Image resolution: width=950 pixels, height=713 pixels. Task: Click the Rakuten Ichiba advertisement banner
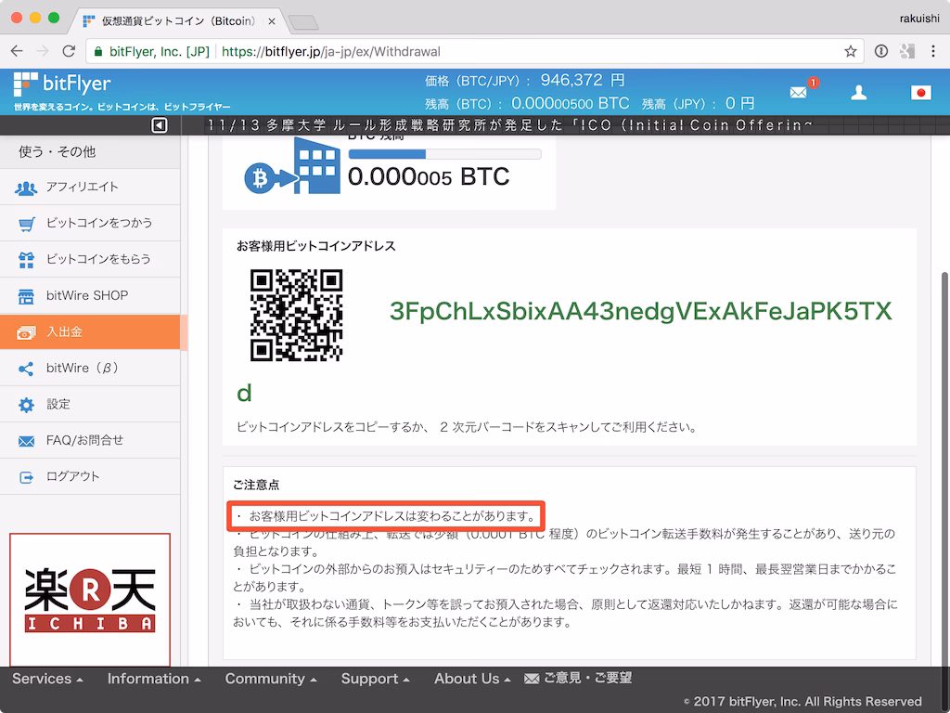tap(90, 600)
